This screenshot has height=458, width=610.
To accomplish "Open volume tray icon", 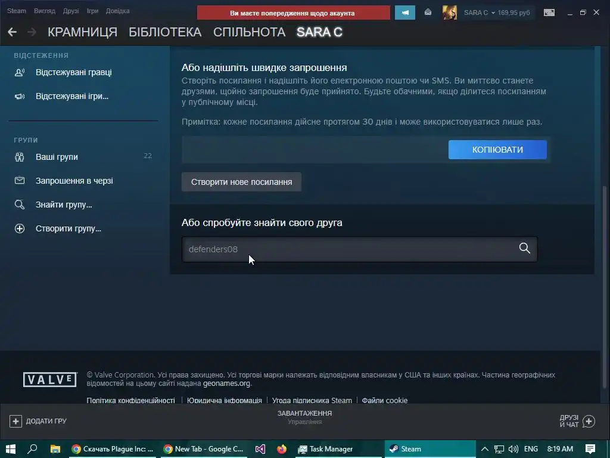I will (x=513, y=449).
